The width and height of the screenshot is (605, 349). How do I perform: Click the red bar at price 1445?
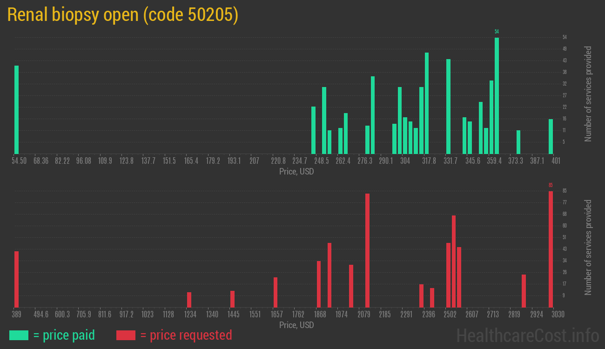[x=232, y=299]
